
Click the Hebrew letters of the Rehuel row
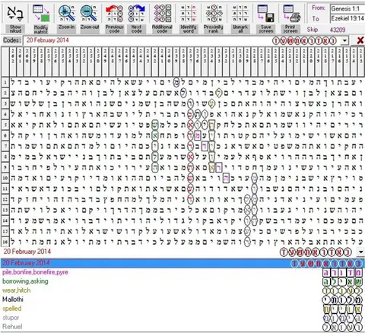pyautogui.click(x=343, y=327)
